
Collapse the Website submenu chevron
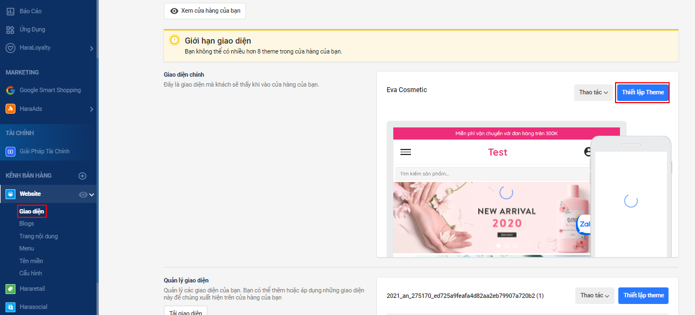92,194
